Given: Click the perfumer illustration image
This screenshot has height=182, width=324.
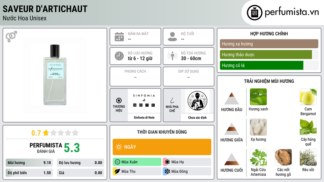Looking at the screenshot, I should [x=197, y=101].
